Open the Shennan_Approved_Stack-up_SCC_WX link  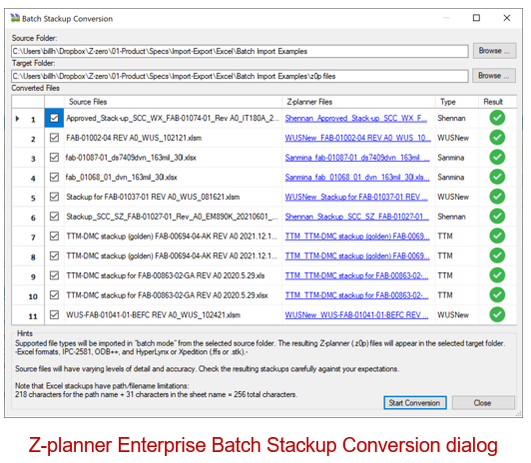point(356,118)
